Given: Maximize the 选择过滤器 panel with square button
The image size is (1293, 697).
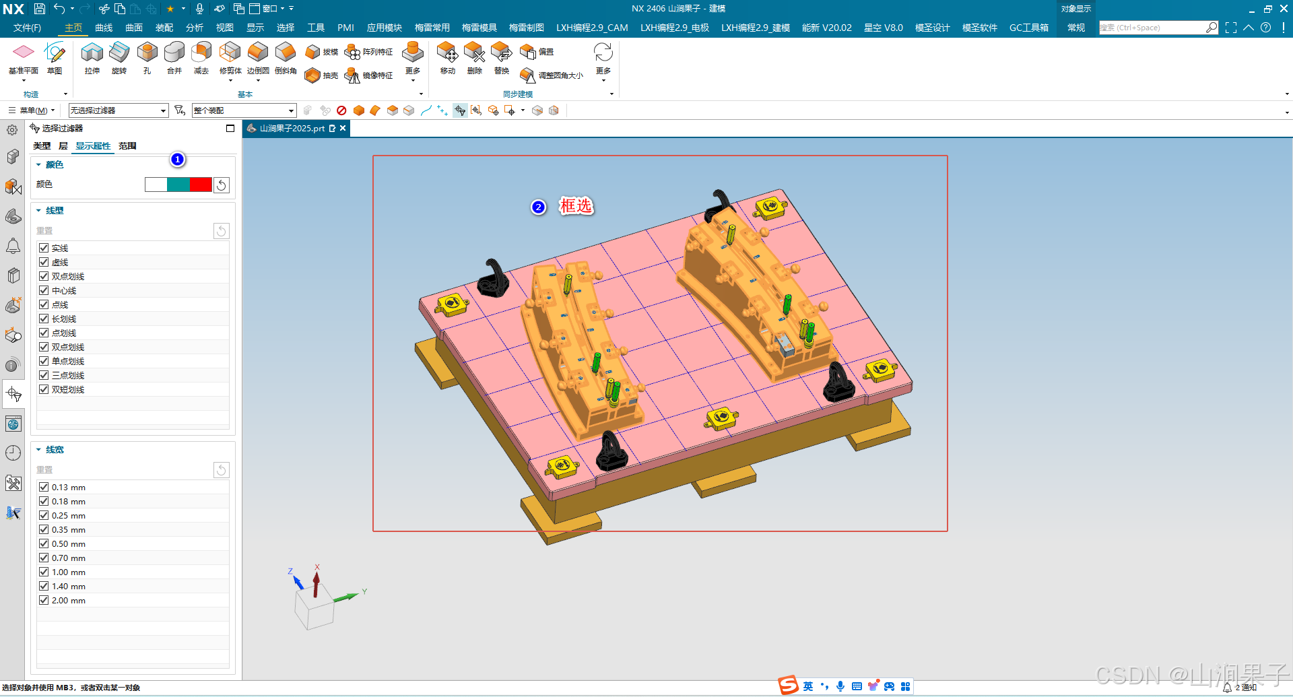Looking at the screenshot, I should point(230,128).
